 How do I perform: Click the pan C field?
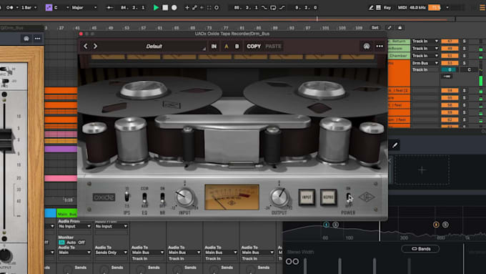tap(470, 70)
